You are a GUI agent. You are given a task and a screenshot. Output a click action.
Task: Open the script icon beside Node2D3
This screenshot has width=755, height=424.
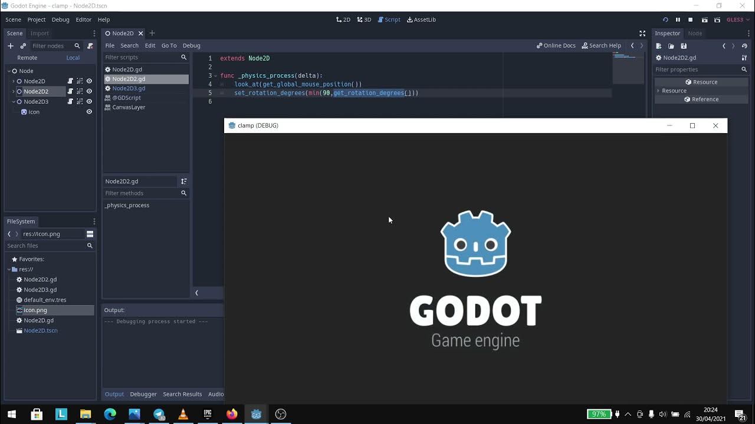pyautogui.click(x=70, y=101)
